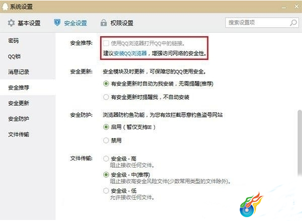Click the blue shield security icon

(57, 23)
